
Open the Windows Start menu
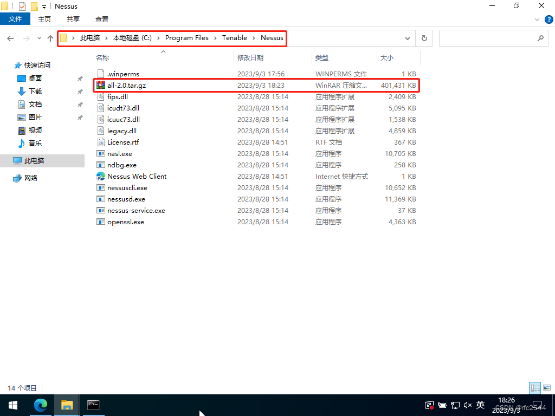click(13, 405)
